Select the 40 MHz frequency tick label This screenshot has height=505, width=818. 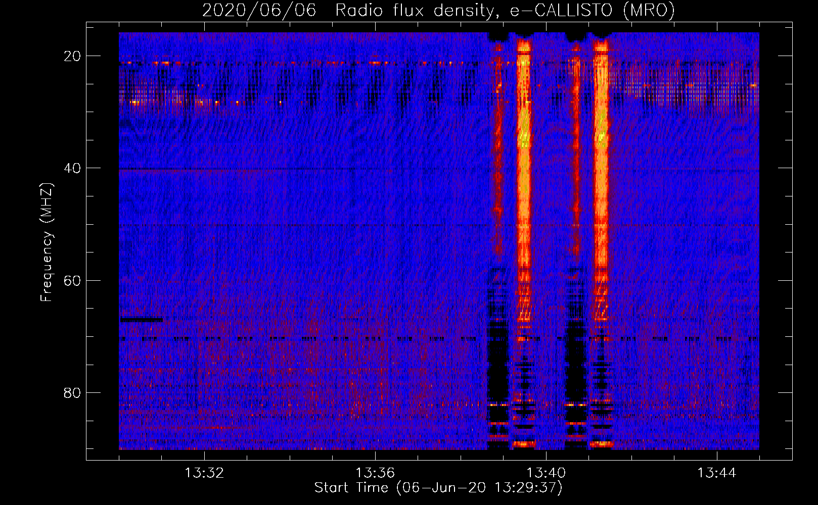click(72, 168)
